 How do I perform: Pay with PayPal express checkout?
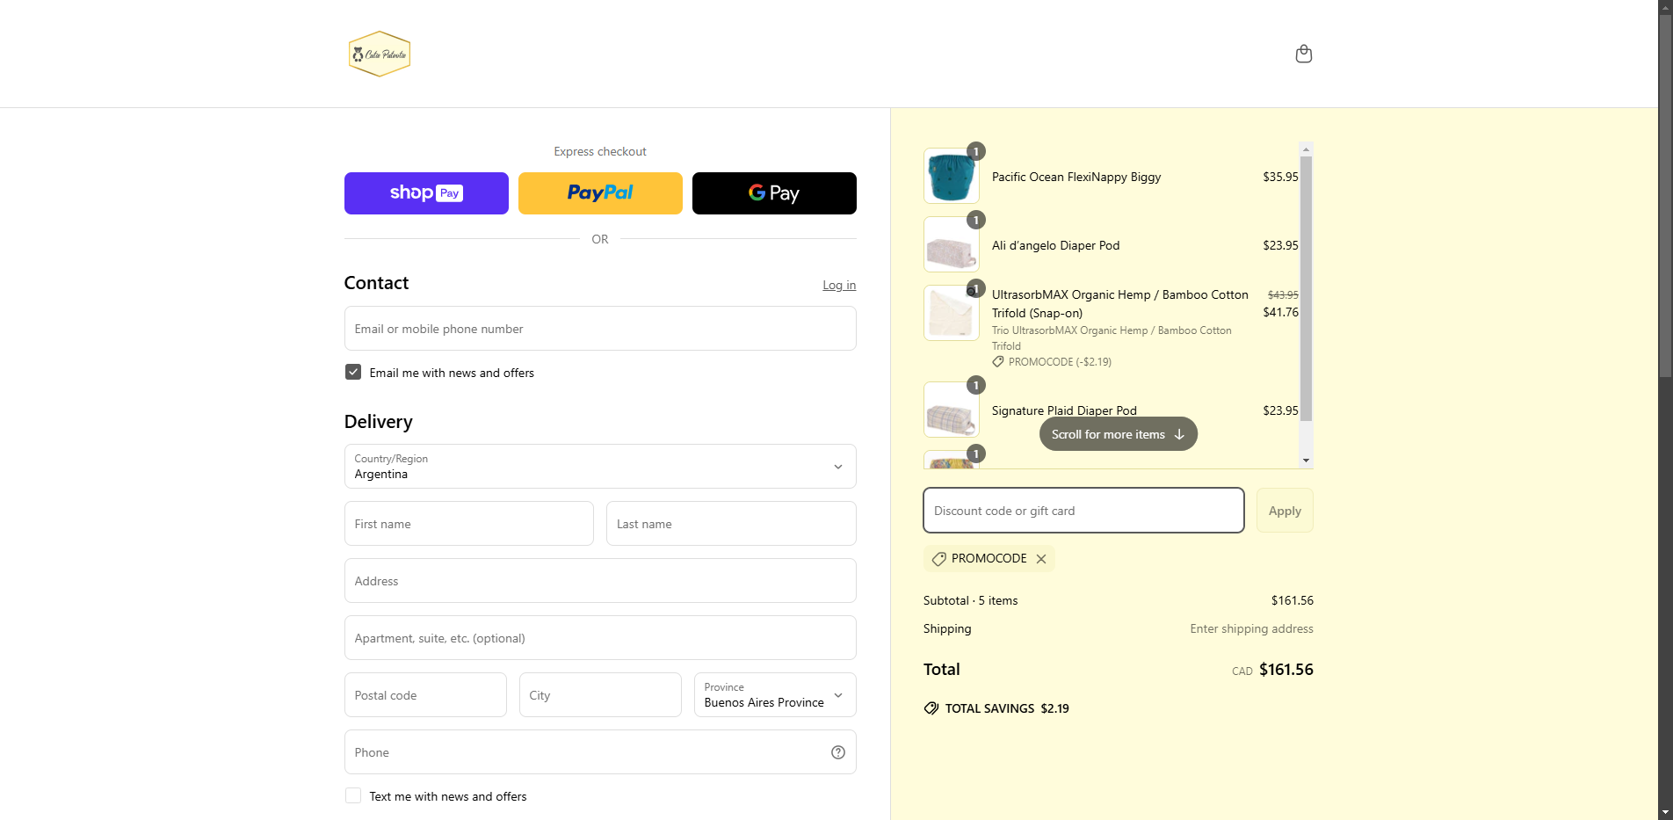(x=600, y=193)
